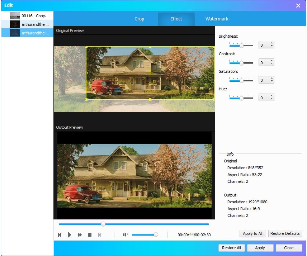This screenshot has width=307, height=256.
Task: Click the fast forward icon
Action: (80, 235)
